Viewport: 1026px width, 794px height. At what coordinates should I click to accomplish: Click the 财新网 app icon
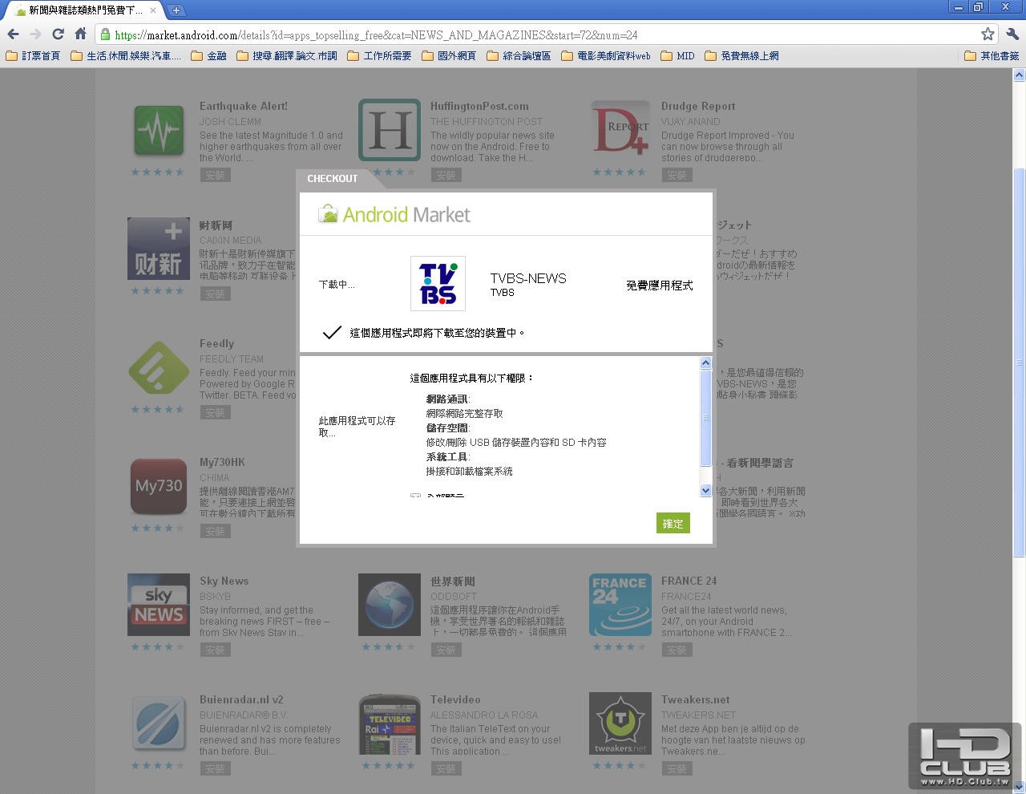[159, 249]
